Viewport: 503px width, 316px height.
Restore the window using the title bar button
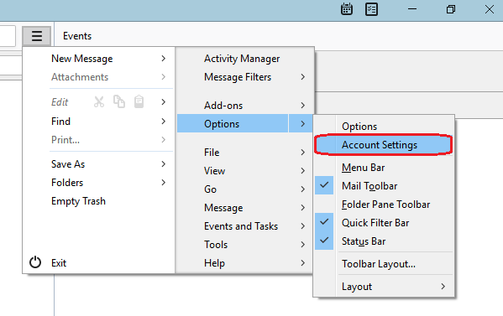click(x=451, y=9)
